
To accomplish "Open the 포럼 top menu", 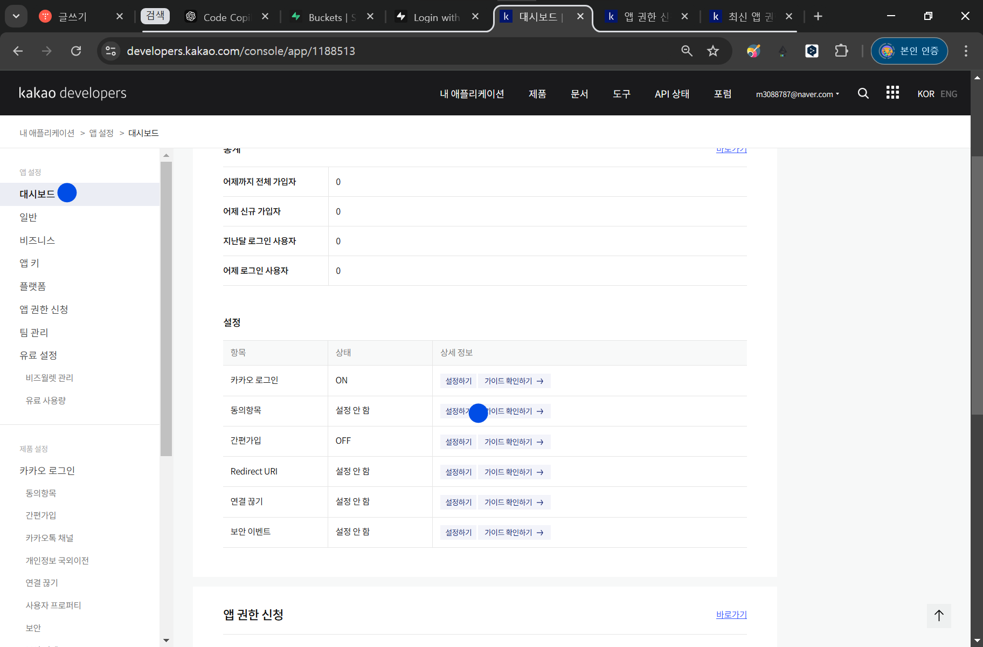I will click(x=723, y=94).
